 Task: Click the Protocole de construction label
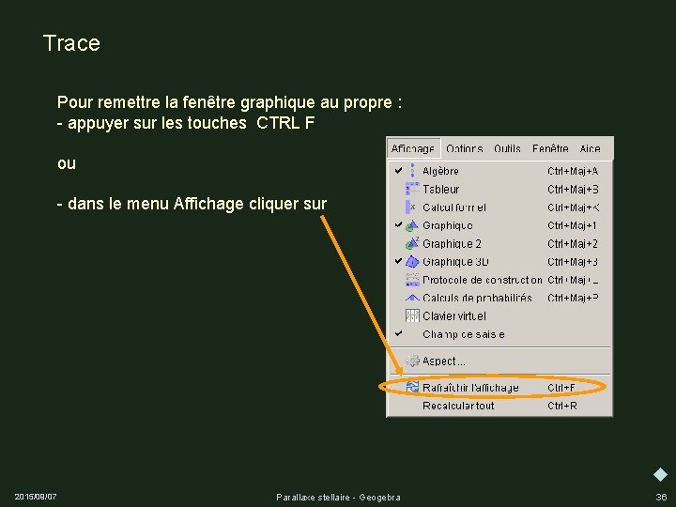[483, 280]
